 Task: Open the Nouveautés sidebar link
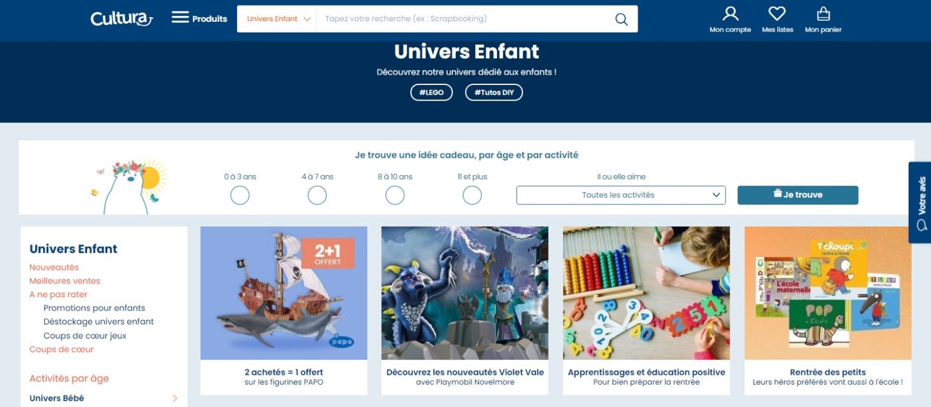pyautogui.click(x=54, y=267)
